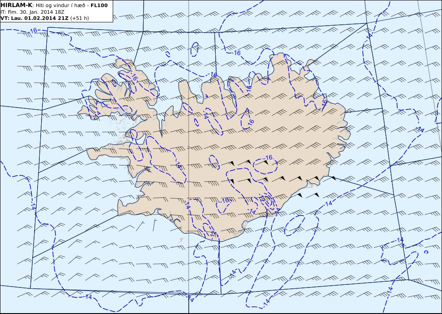Click the 'VT: Lau. 01.02.2014 21Z' valid time
The image size is (442, 314).
coord(34,18)
